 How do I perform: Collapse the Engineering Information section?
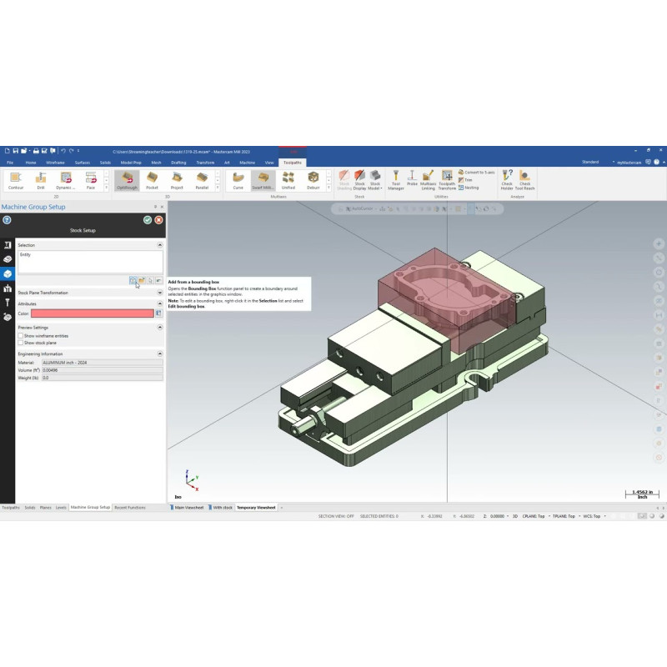pos(159,354)
